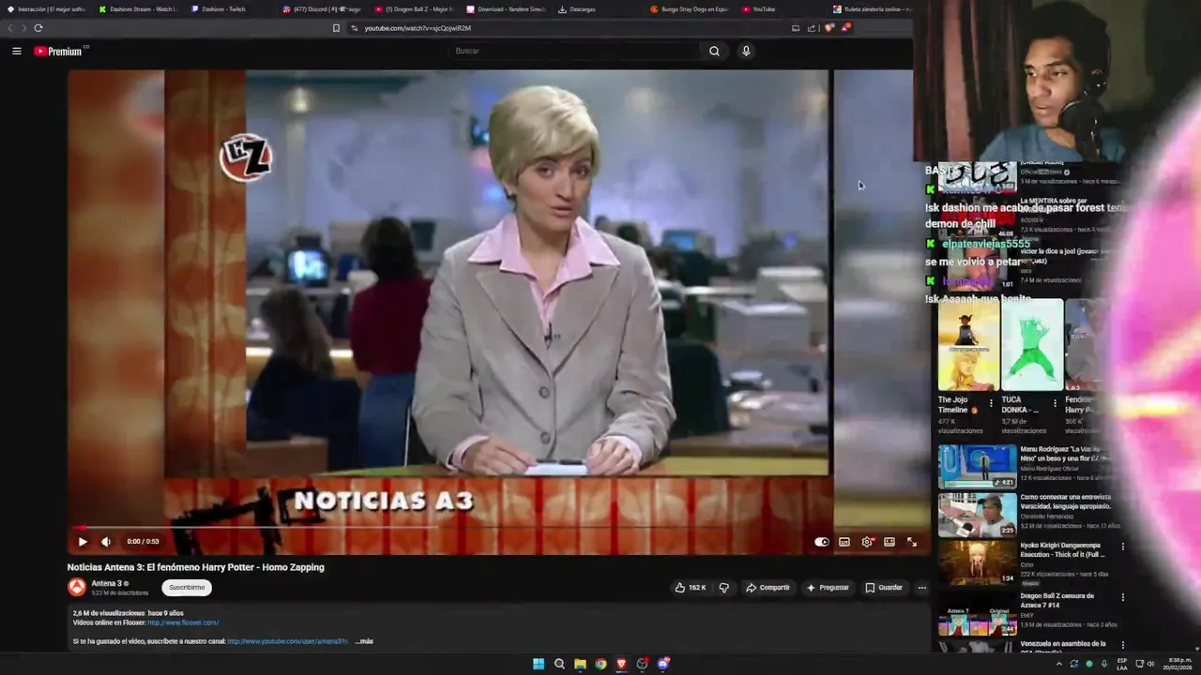Reload the page in browser
Image resolution: width=1201 pixels, height=675 pixels.
(x=38, y=28)
